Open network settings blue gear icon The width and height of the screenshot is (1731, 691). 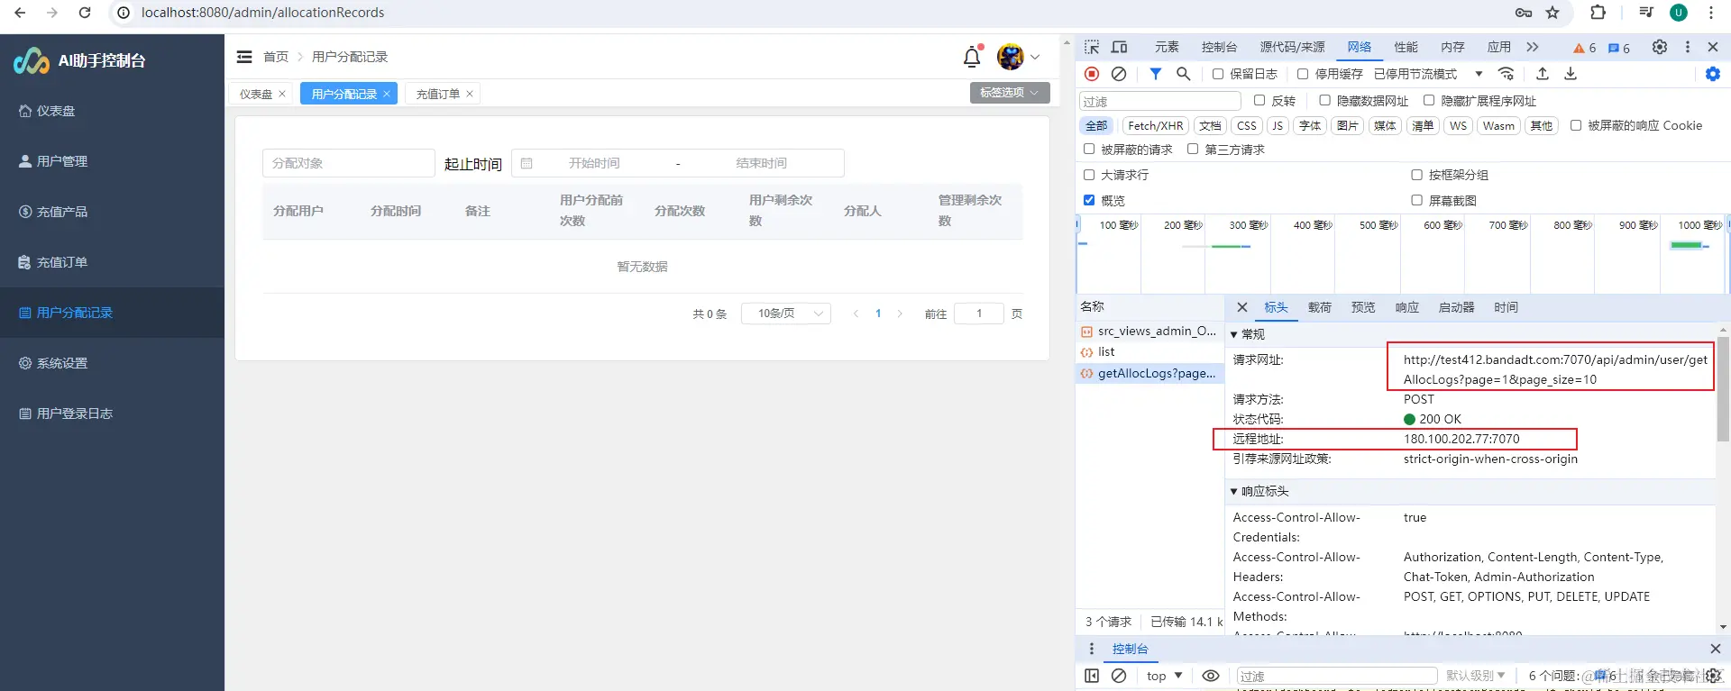(x=1713, y=74)
